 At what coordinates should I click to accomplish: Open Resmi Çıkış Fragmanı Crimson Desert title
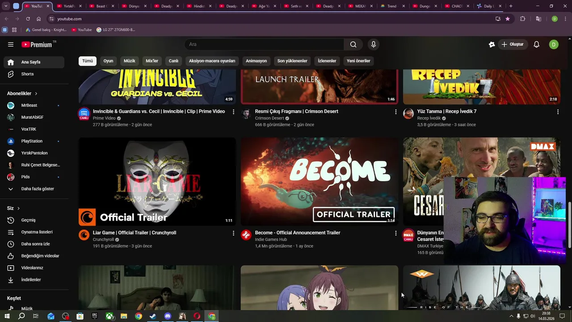297,111
